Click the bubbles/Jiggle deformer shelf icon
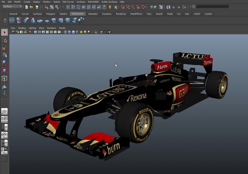This screenshot has width=248, height=174. [x=81, y=20]
